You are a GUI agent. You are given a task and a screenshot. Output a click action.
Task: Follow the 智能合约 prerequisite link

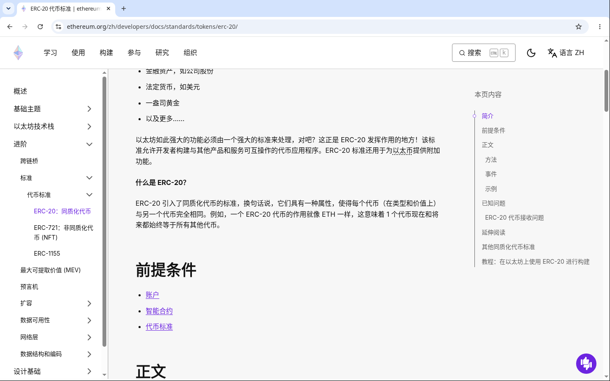[x=159, y=311]
